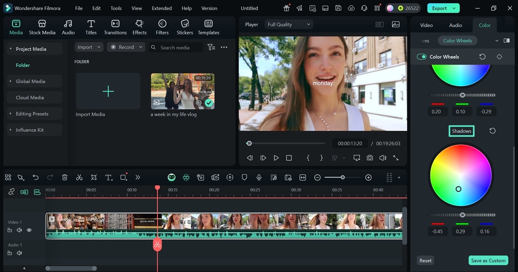Select the crop tool in timeline toolbar
518x272 pixels.
click(x=94, y=177)
